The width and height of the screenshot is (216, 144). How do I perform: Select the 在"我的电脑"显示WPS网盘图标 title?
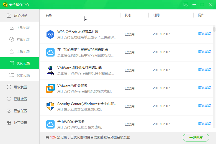pyautogui.click(x=83, y=50)
